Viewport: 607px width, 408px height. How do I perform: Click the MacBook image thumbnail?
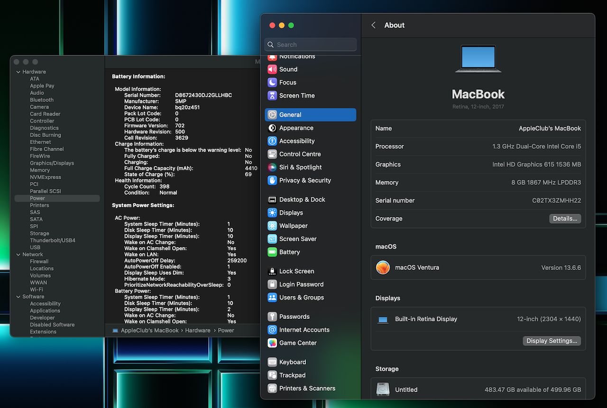click(478, 59)
